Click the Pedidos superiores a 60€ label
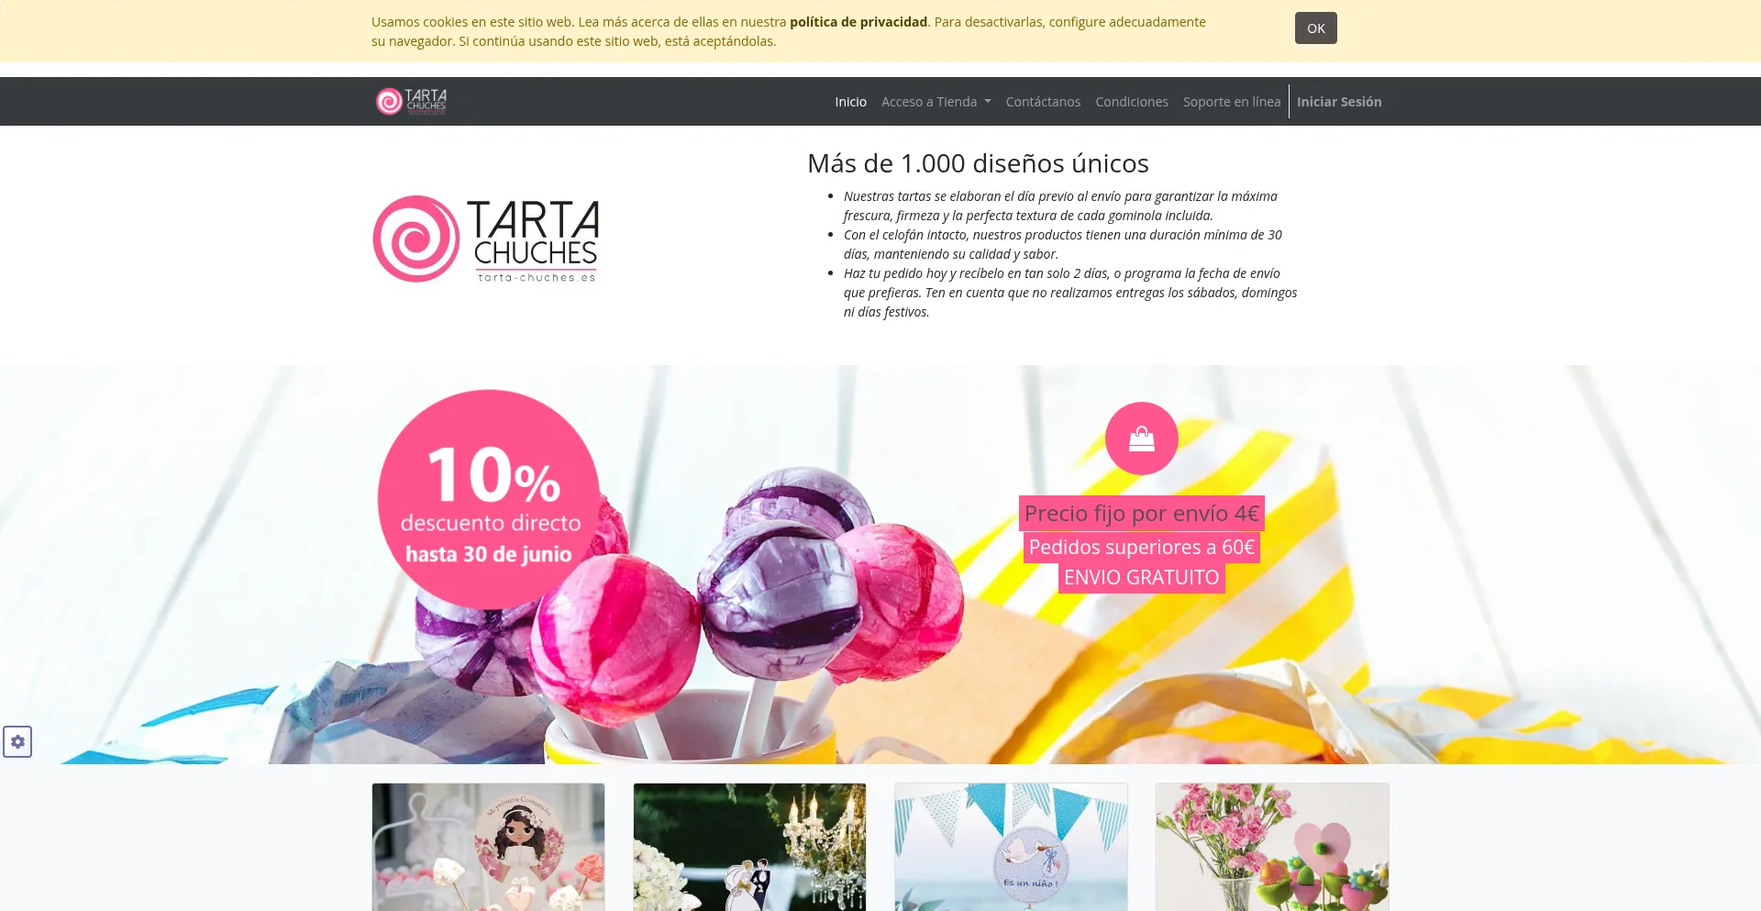Viewport: 1761px width, 911px height. (x=1141, y=548)
